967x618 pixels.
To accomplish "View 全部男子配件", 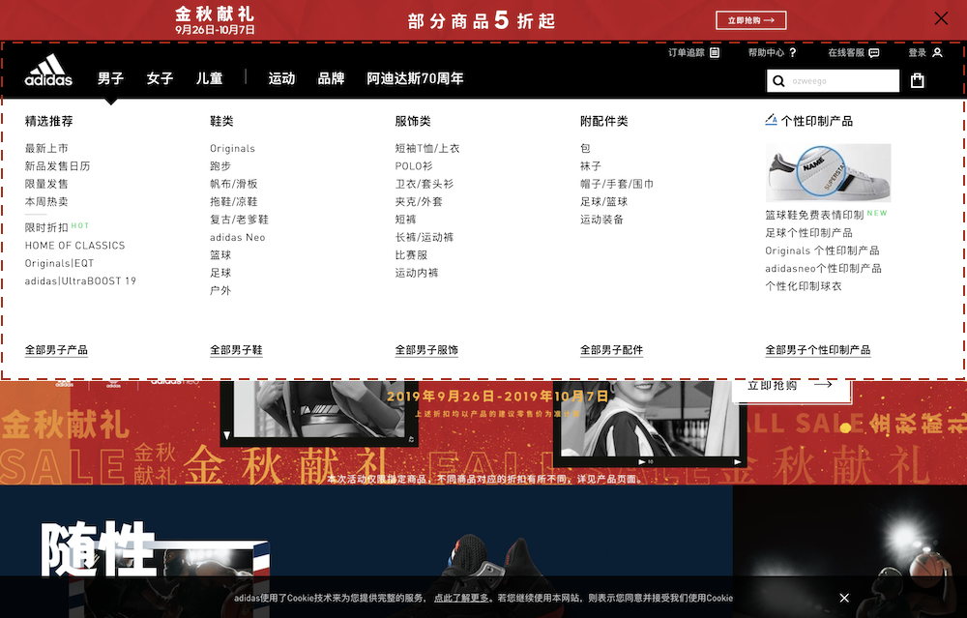I will coord(612,350).
